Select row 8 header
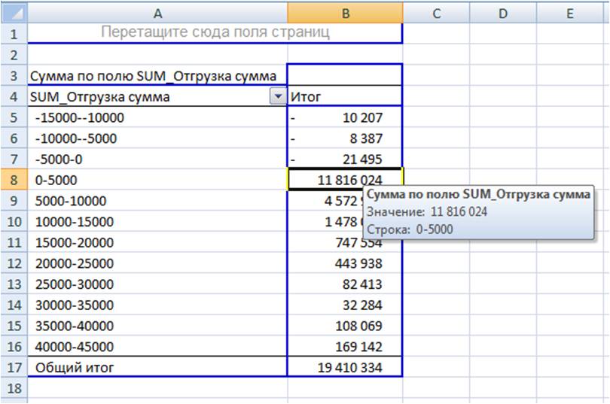The height and width of the screenshot is (404, 610). pyautogui.click(x=14, y=180)
